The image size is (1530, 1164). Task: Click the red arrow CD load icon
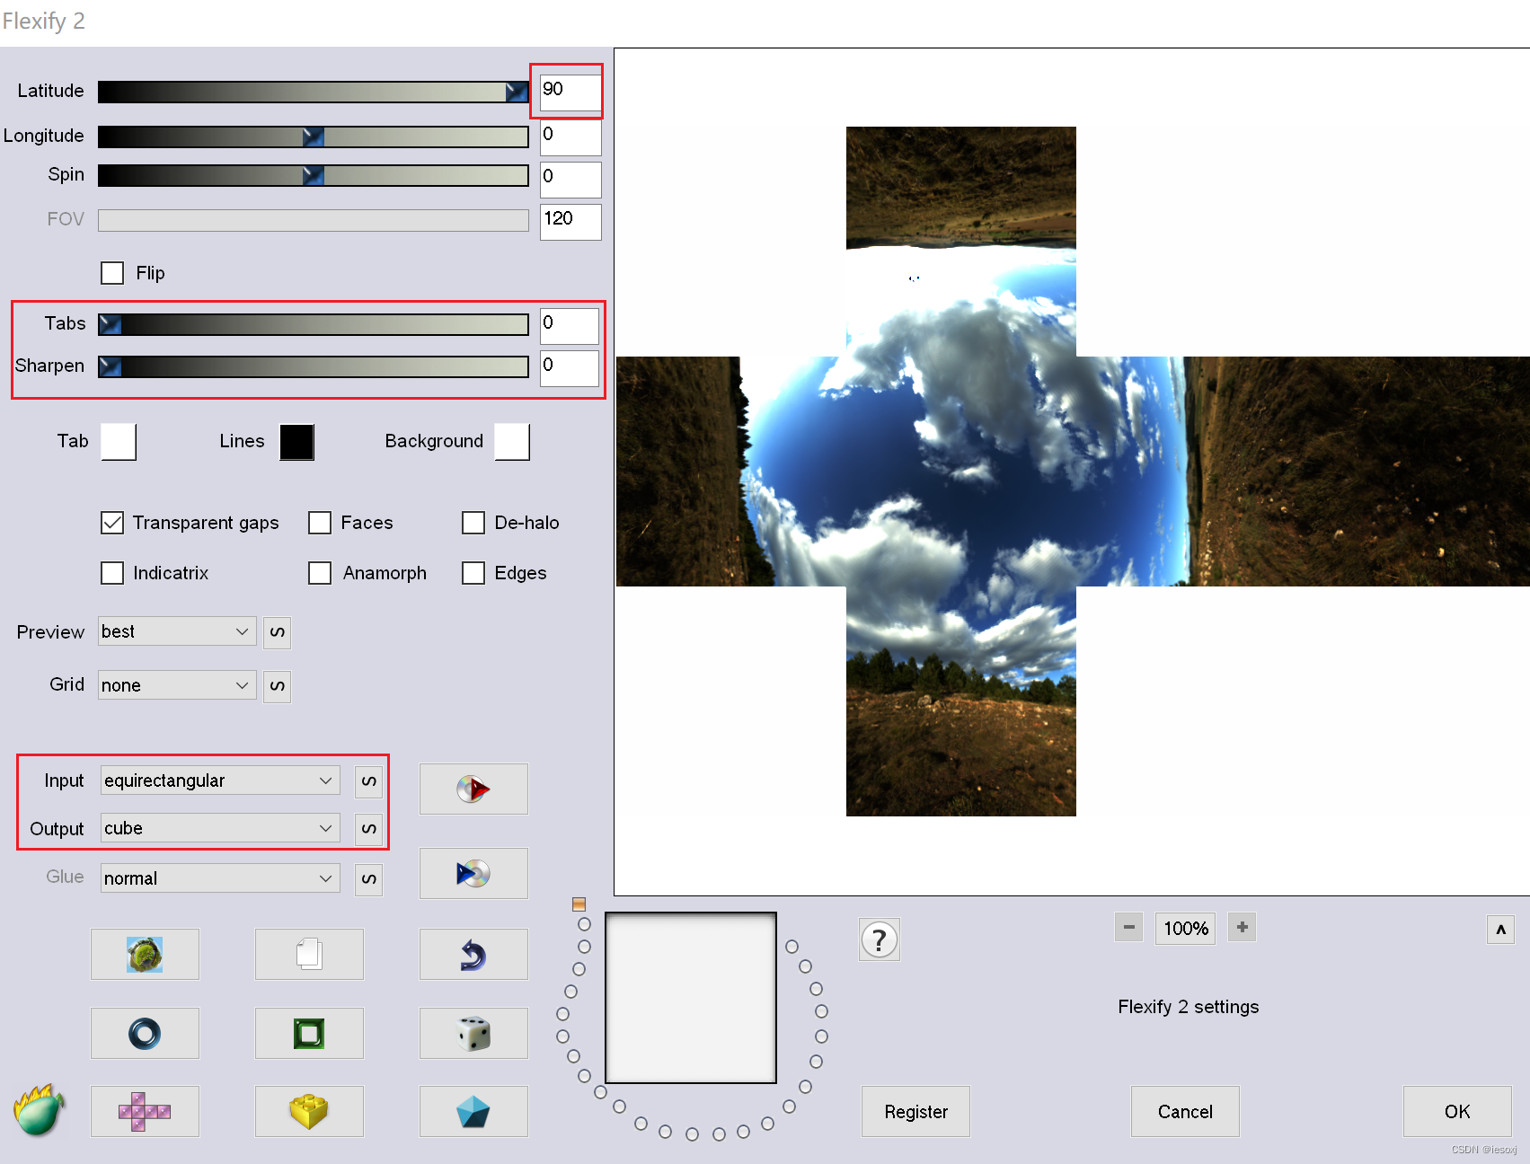coord(473,789)
